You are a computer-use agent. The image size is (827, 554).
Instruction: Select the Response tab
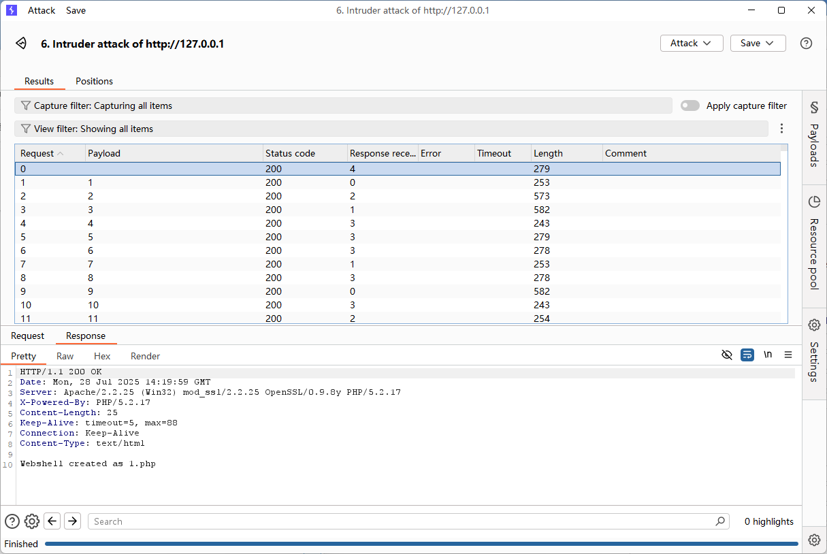coord(86,336)
